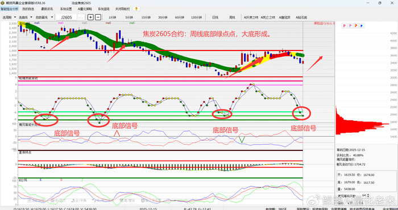The image size is (398, 210).
Task: Open the 最新资讯 menu
Action: [47, 9]
